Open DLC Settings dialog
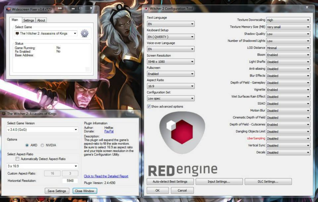 (268, 181)
